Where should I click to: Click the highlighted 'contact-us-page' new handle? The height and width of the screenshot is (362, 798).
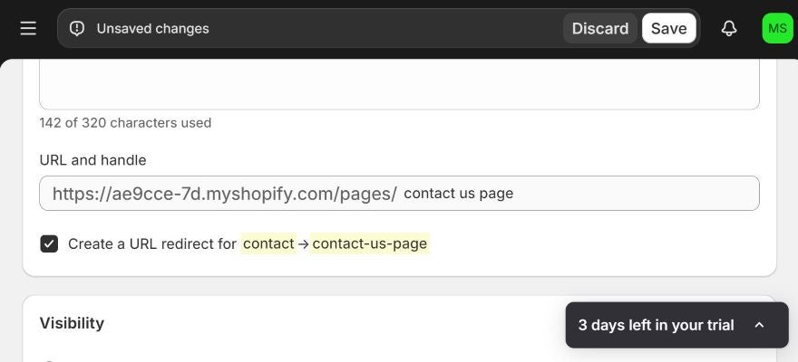coord(369,243)
